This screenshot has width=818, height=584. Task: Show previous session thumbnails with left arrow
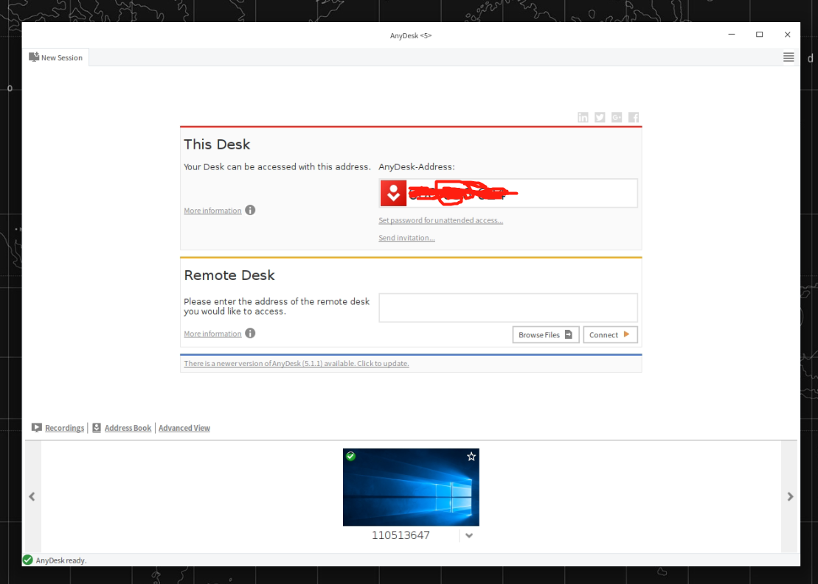pos(32,496)
